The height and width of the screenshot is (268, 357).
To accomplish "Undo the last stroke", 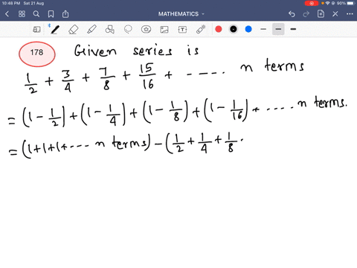I will (292, 14).
